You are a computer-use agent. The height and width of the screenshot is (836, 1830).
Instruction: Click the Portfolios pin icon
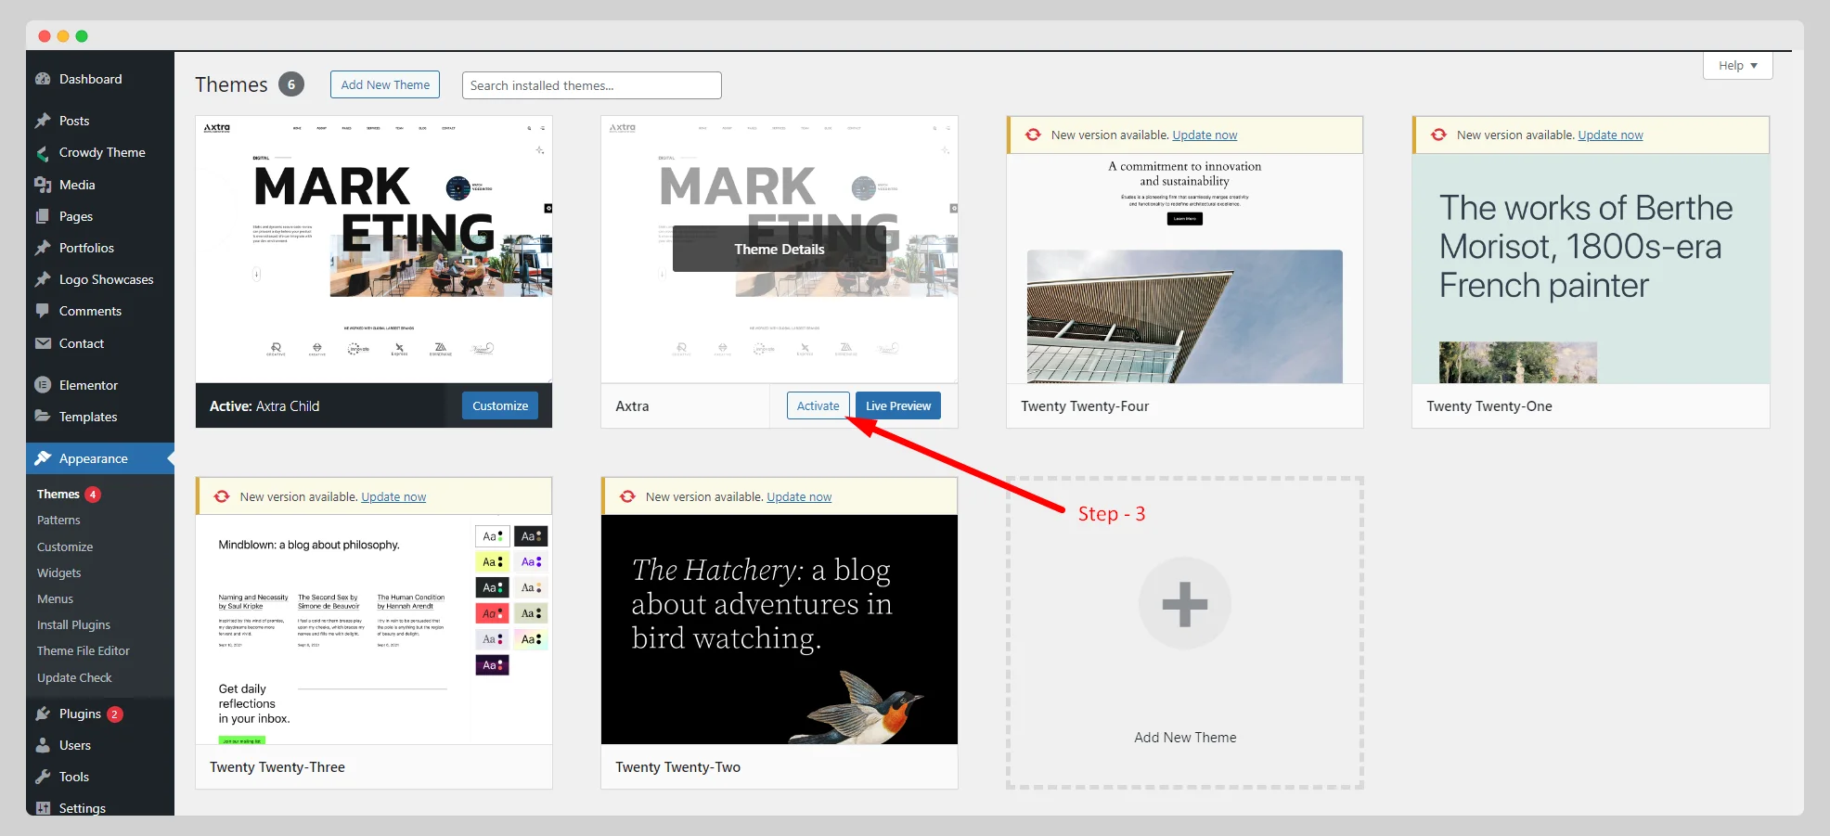[x=43, y=248]
